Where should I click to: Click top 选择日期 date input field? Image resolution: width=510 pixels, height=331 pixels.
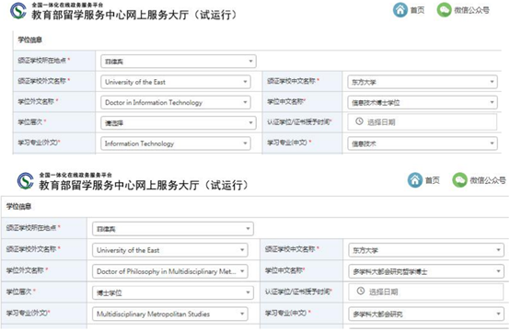click(x=423, y=121)
